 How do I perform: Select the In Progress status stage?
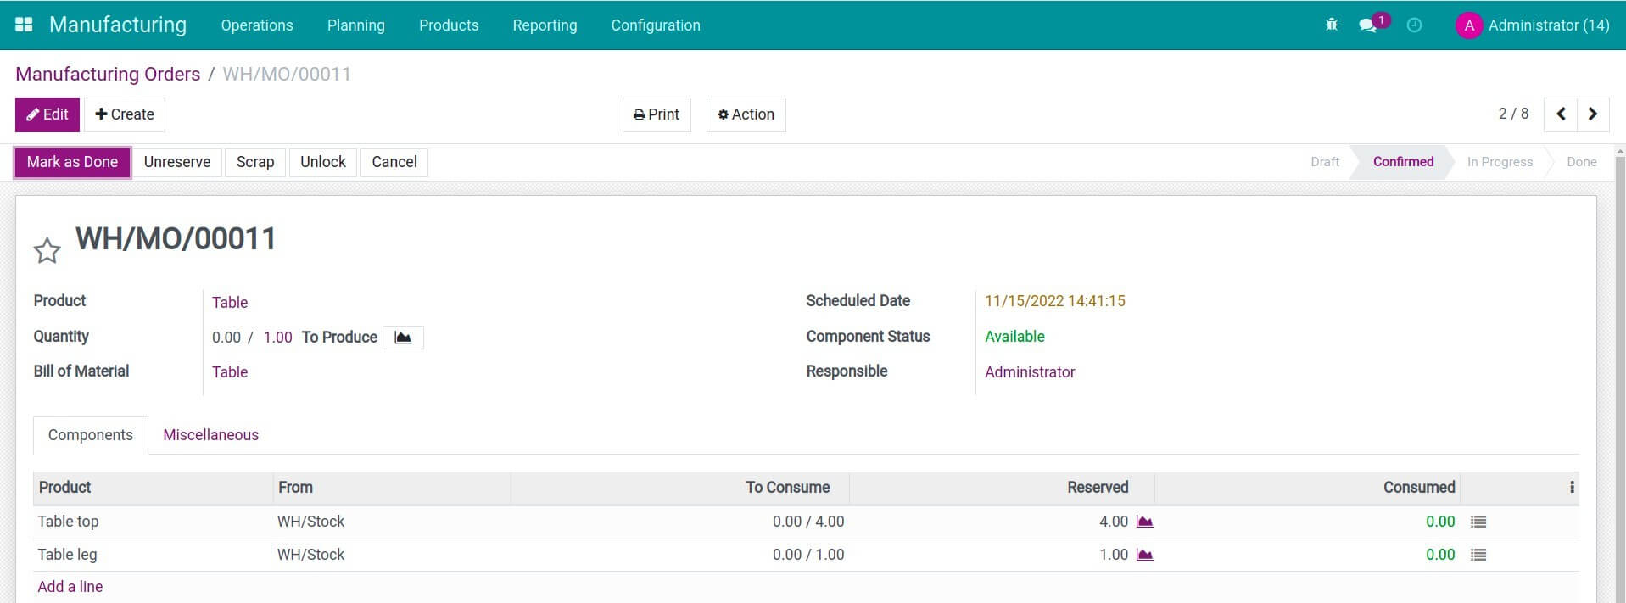point(1500,162)
